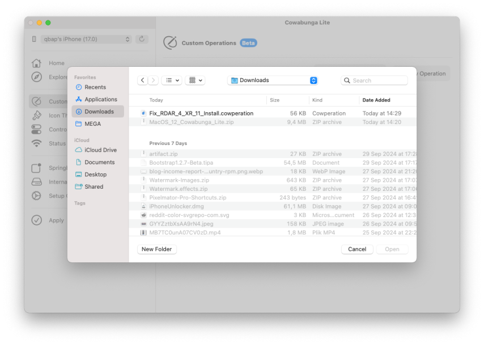Click the Previous 7 Days group header
This screenshot has height=345, width=484.
click(x=168, y=143)
